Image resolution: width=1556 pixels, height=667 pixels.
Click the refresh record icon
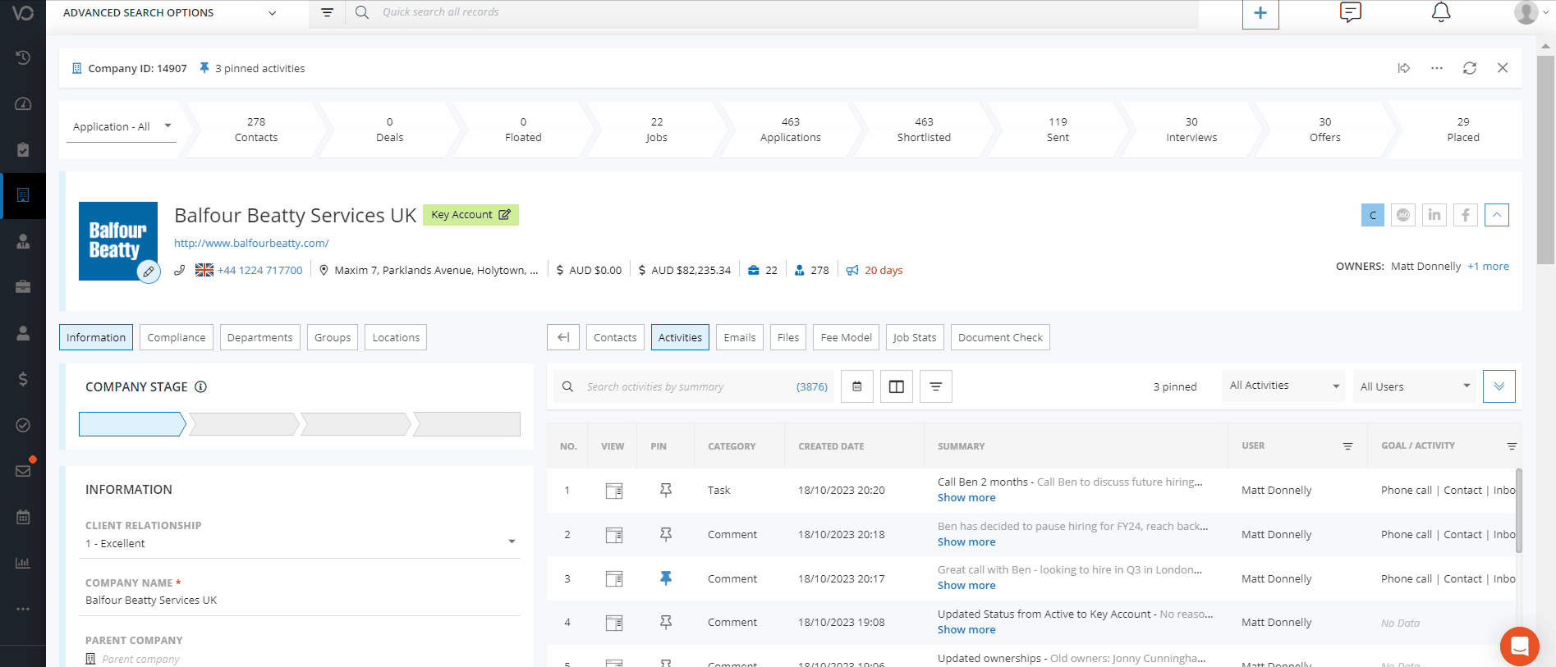[x=1470, y=68]
